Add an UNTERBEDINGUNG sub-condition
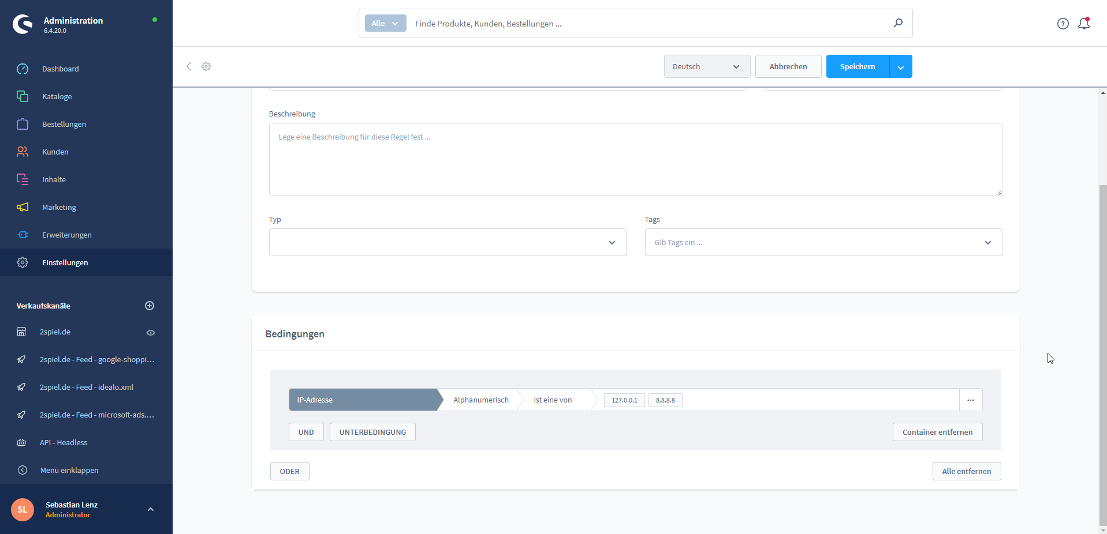 tap(372, 432)
